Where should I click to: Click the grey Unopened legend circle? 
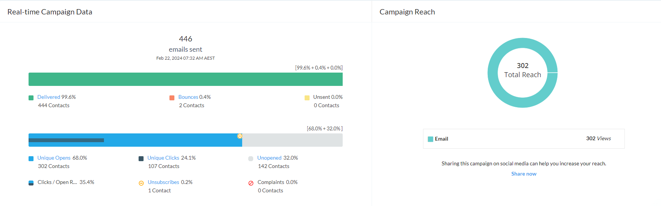(x=251, y=158)
